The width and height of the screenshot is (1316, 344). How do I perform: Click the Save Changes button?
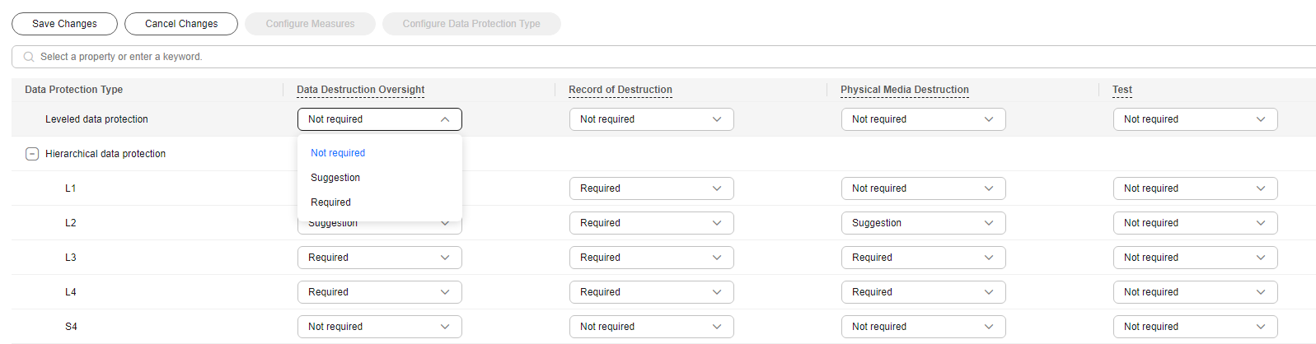pyautogui.click(x=64, y=24)
